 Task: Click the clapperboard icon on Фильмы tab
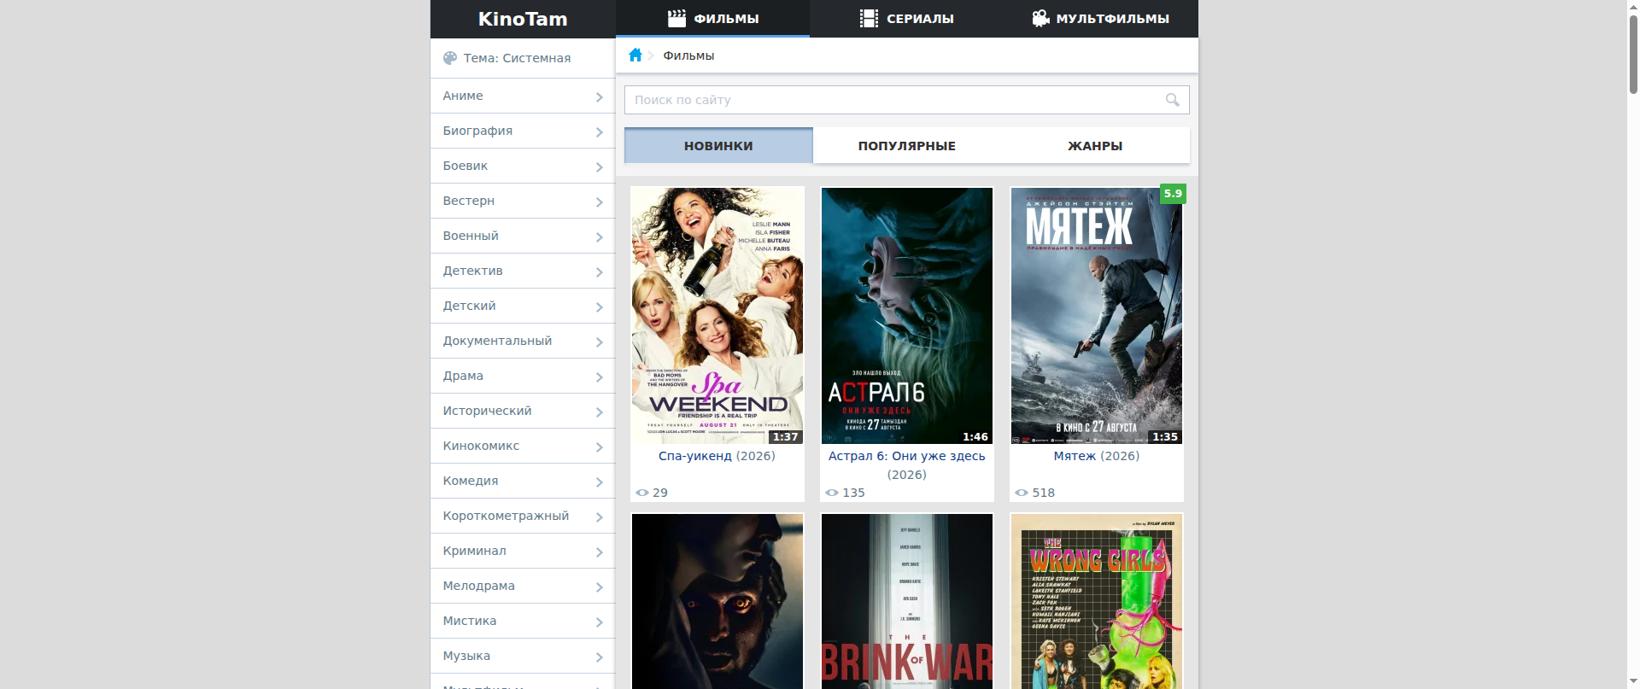pyautogui.click(x=676, y=18)
